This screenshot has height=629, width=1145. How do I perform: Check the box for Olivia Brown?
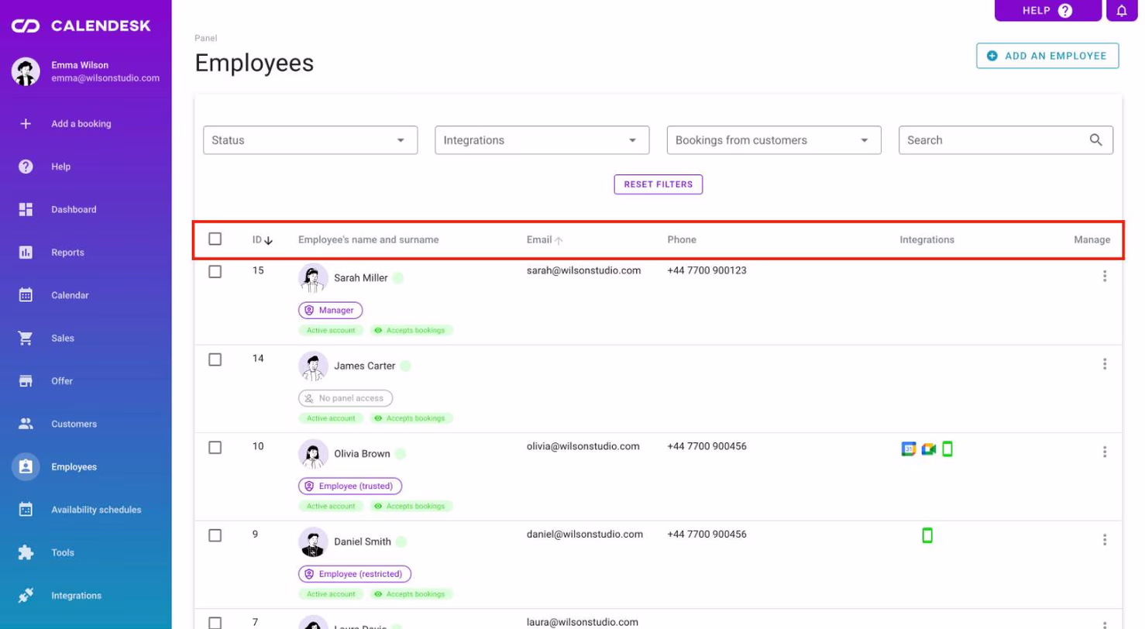pyautogui.click(x=215, y=448)
